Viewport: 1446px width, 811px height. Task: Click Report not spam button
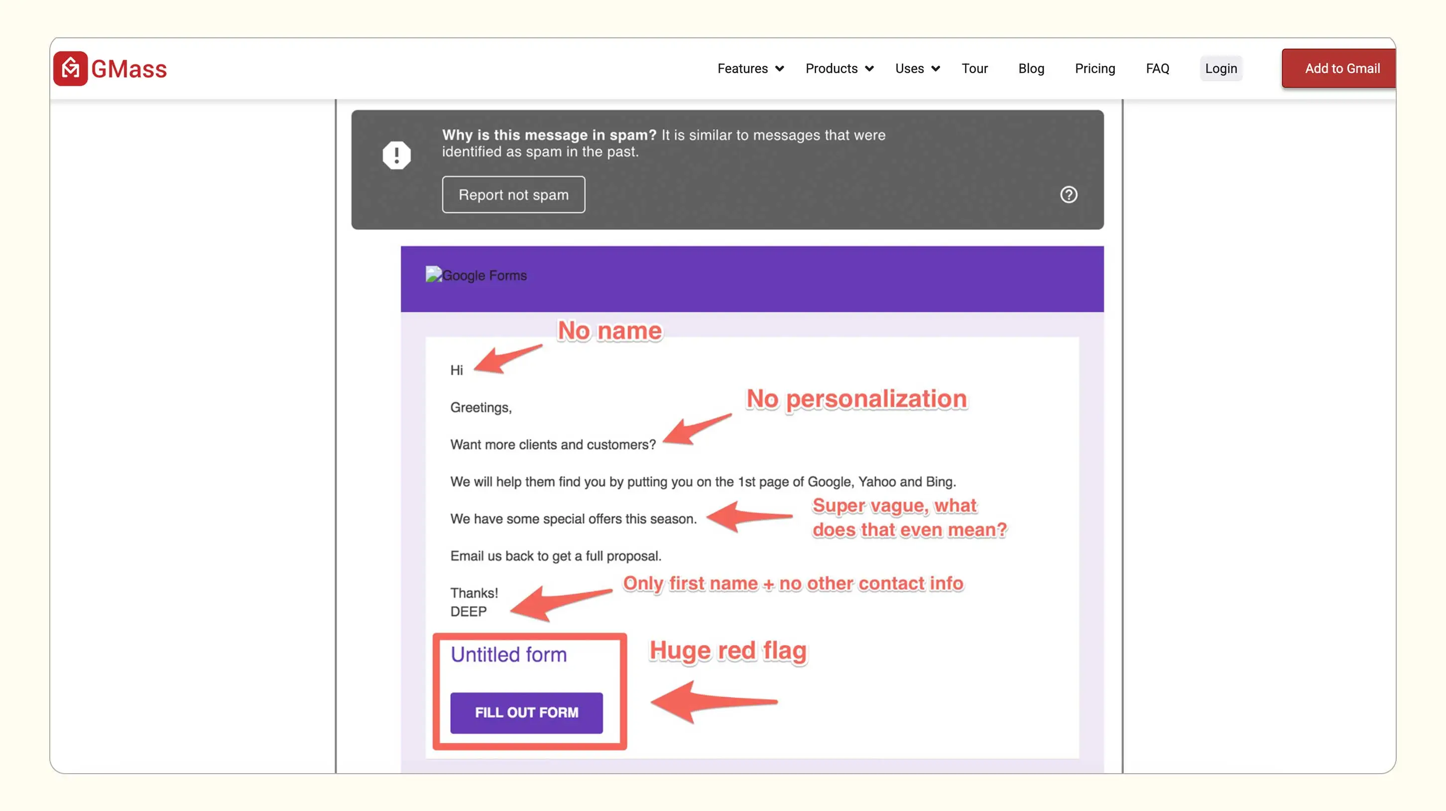513,195
